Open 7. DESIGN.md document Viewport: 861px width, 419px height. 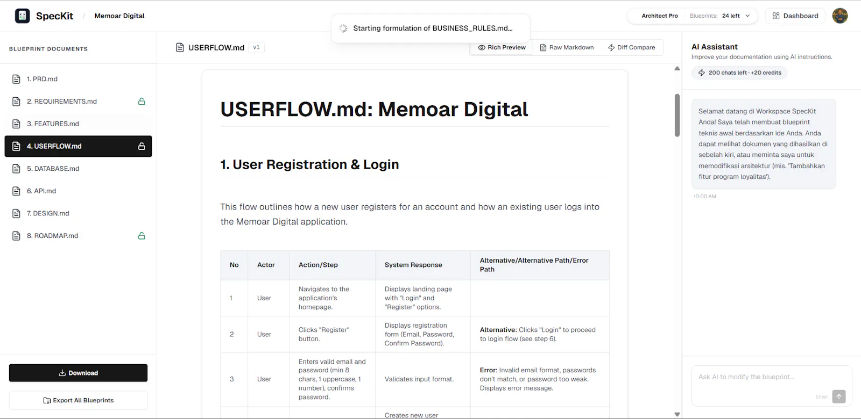tap(78, 213)
